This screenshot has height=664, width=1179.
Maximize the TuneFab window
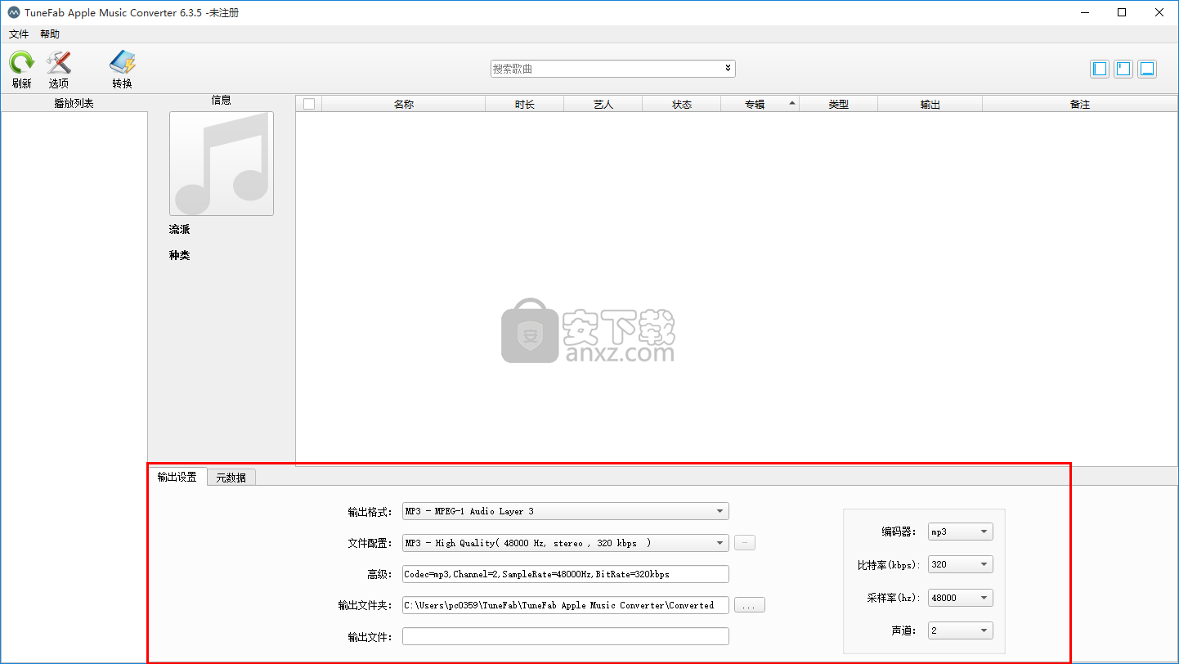point(1122,12)
